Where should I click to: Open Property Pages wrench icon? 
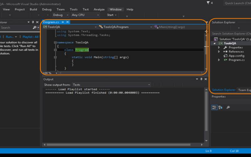point(228,107)
